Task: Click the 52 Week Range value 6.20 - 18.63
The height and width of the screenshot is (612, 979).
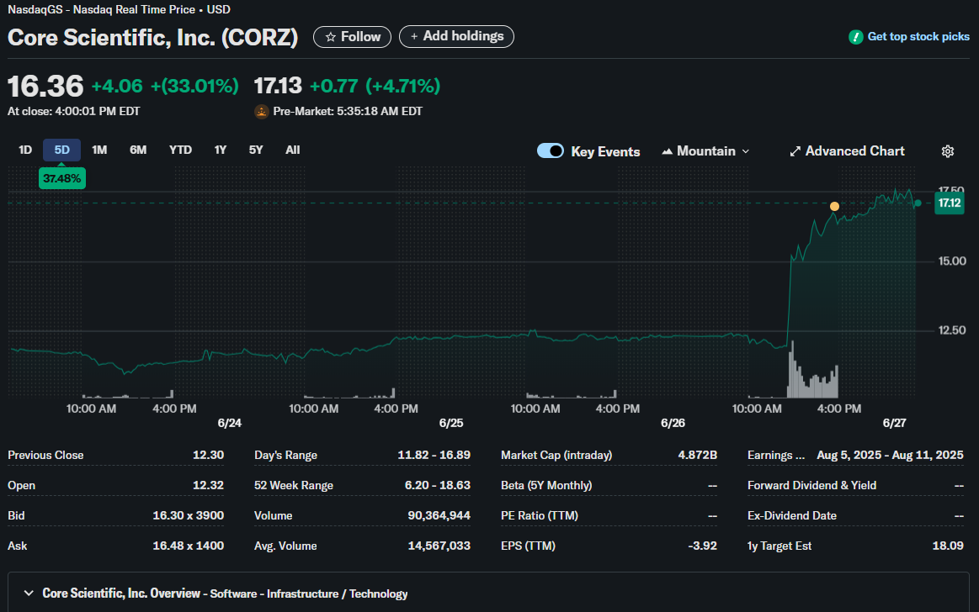Action: coord(437,486)
